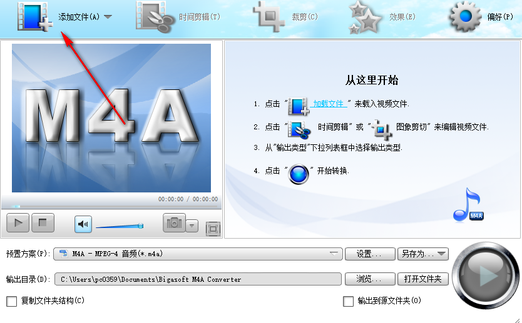The image size is (522, 323).
Task: Stop playback with the stop button
Action: (43, 222)
